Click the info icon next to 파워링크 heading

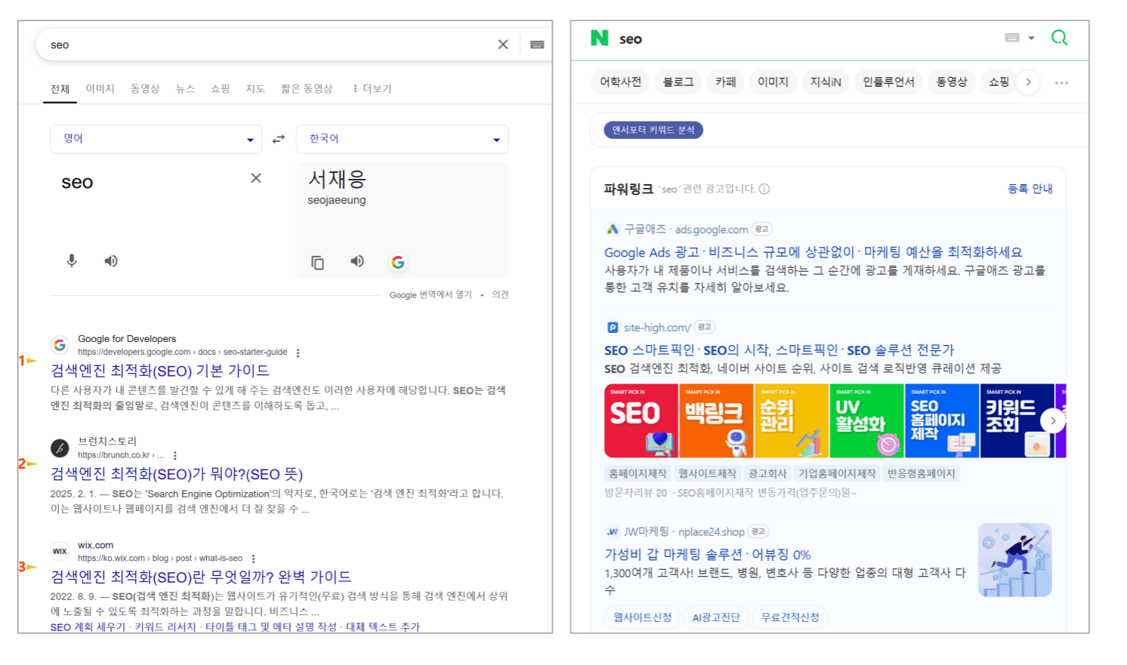[x=764, y=189]
